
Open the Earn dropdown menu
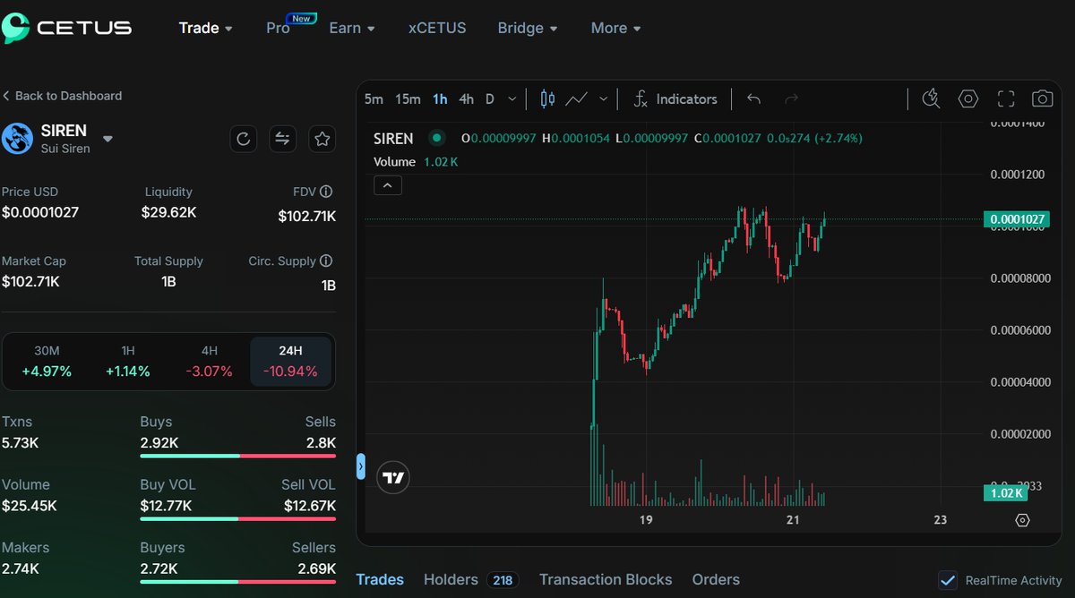pyautogui.click(x=352, y=28)
